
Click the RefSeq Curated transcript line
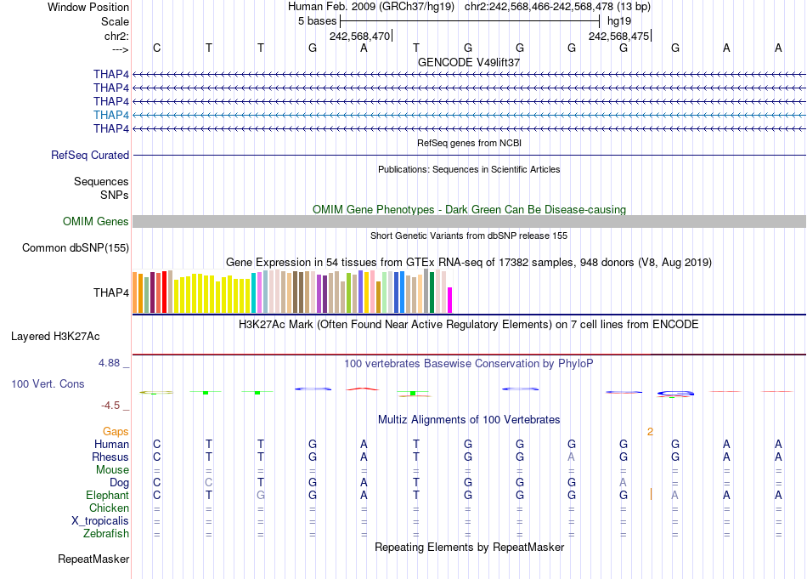coord(469,155)
